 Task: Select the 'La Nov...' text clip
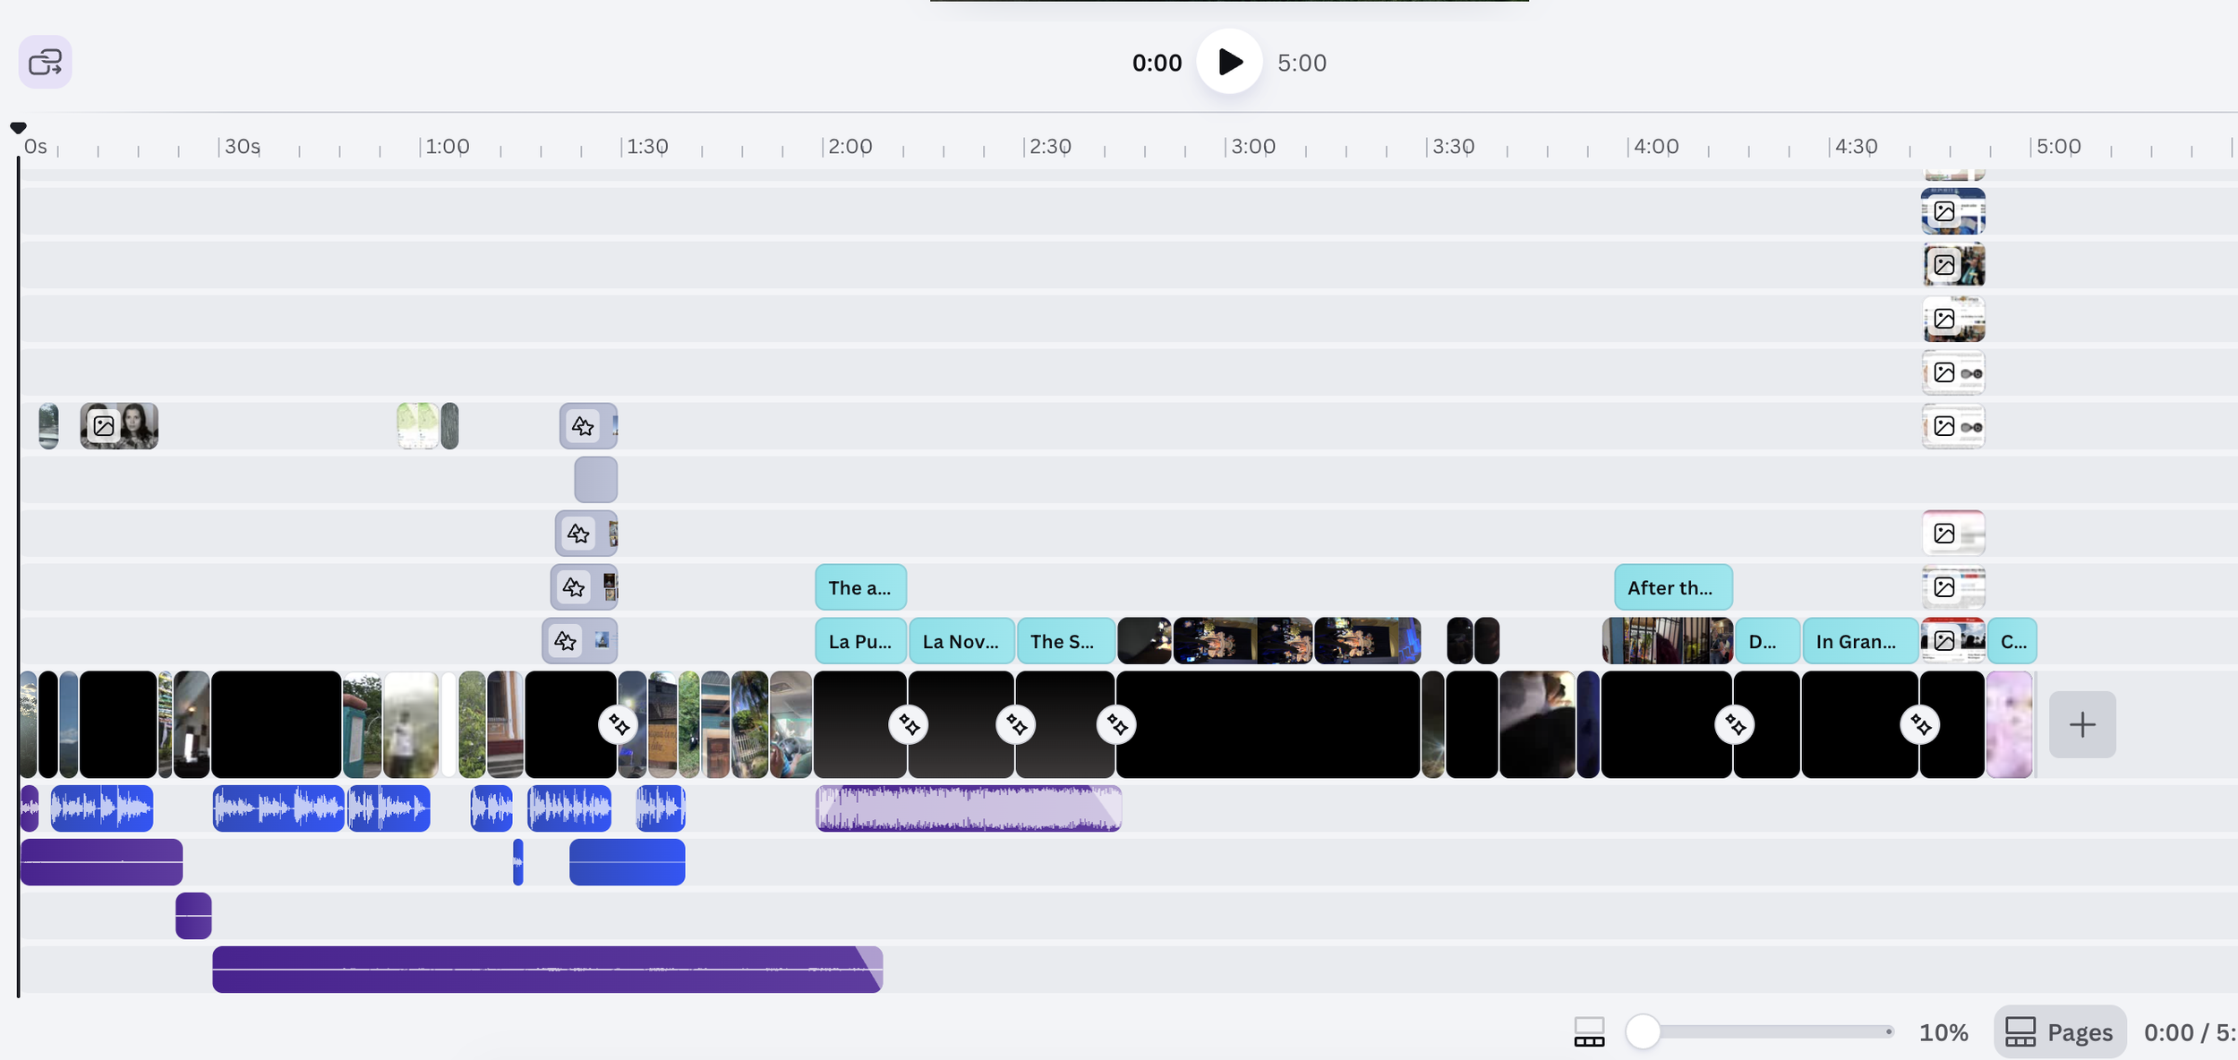pos(961,641)
